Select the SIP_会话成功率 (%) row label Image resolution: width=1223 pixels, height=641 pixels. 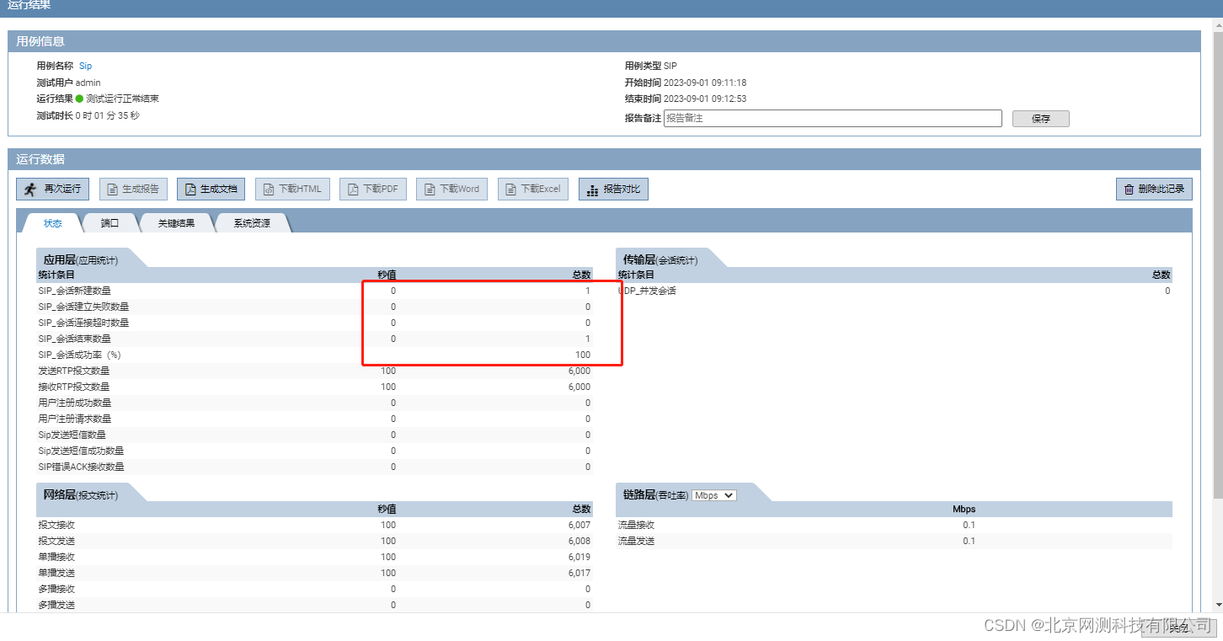point(80,355)
